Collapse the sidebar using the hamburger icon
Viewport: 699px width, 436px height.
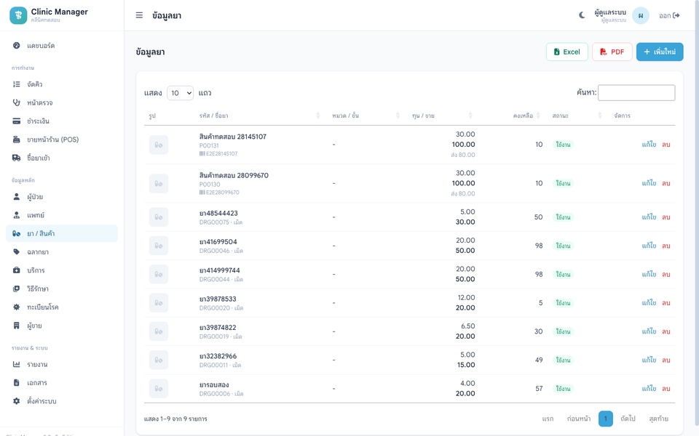tap(139, 15)
